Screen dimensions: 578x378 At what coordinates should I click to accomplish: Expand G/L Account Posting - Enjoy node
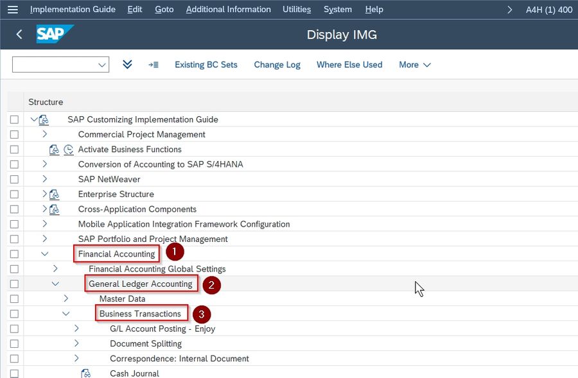(x=76, y=328)
